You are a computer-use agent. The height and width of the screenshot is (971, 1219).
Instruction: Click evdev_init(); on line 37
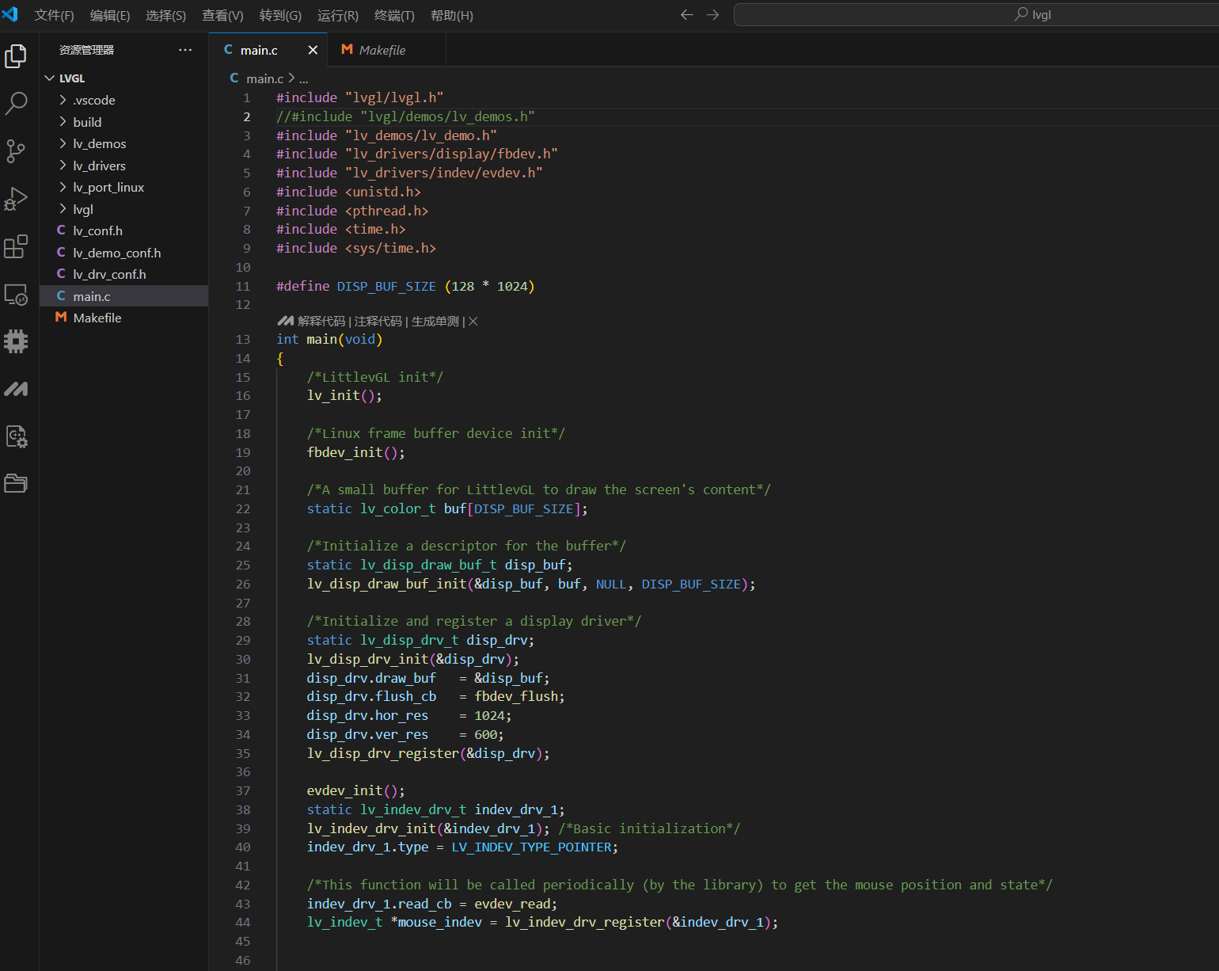[x=356, y=790]
